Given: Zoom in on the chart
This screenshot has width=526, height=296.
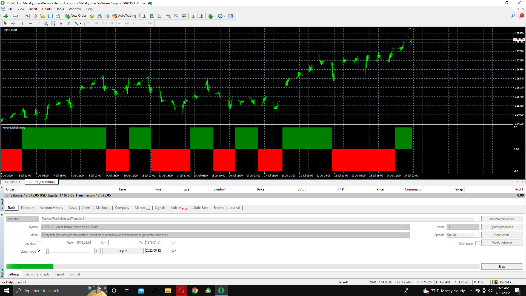Looking at the screenshot, I should click(168, 16).
